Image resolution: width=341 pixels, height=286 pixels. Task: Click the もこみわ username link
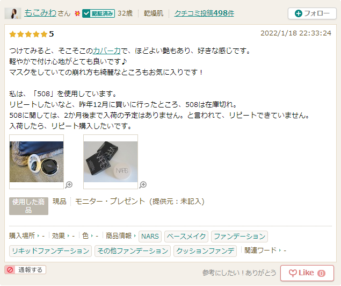[x=40, y=13]
